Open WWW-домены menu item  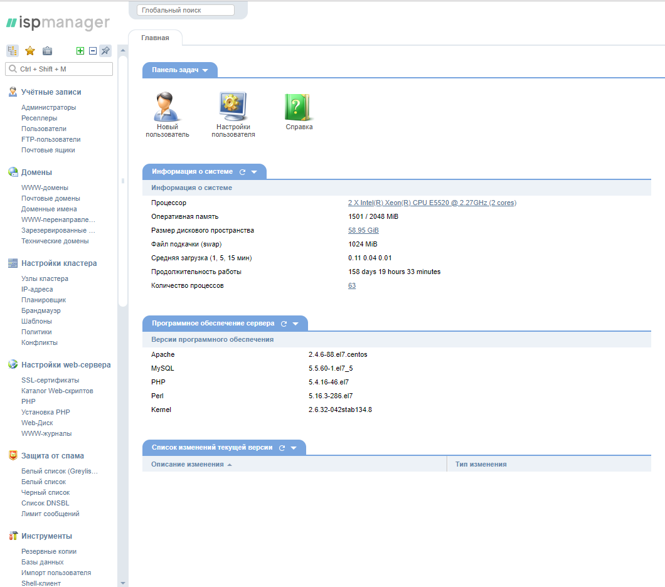pos(45,188)
